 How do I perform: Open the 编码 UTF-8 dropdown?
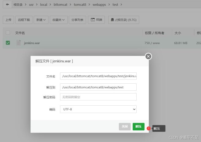coord(98,109)
